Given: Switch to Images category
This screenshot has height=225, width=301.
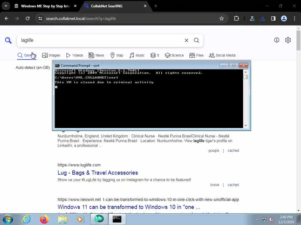Looking at the screenshot, I should [51, 55].
